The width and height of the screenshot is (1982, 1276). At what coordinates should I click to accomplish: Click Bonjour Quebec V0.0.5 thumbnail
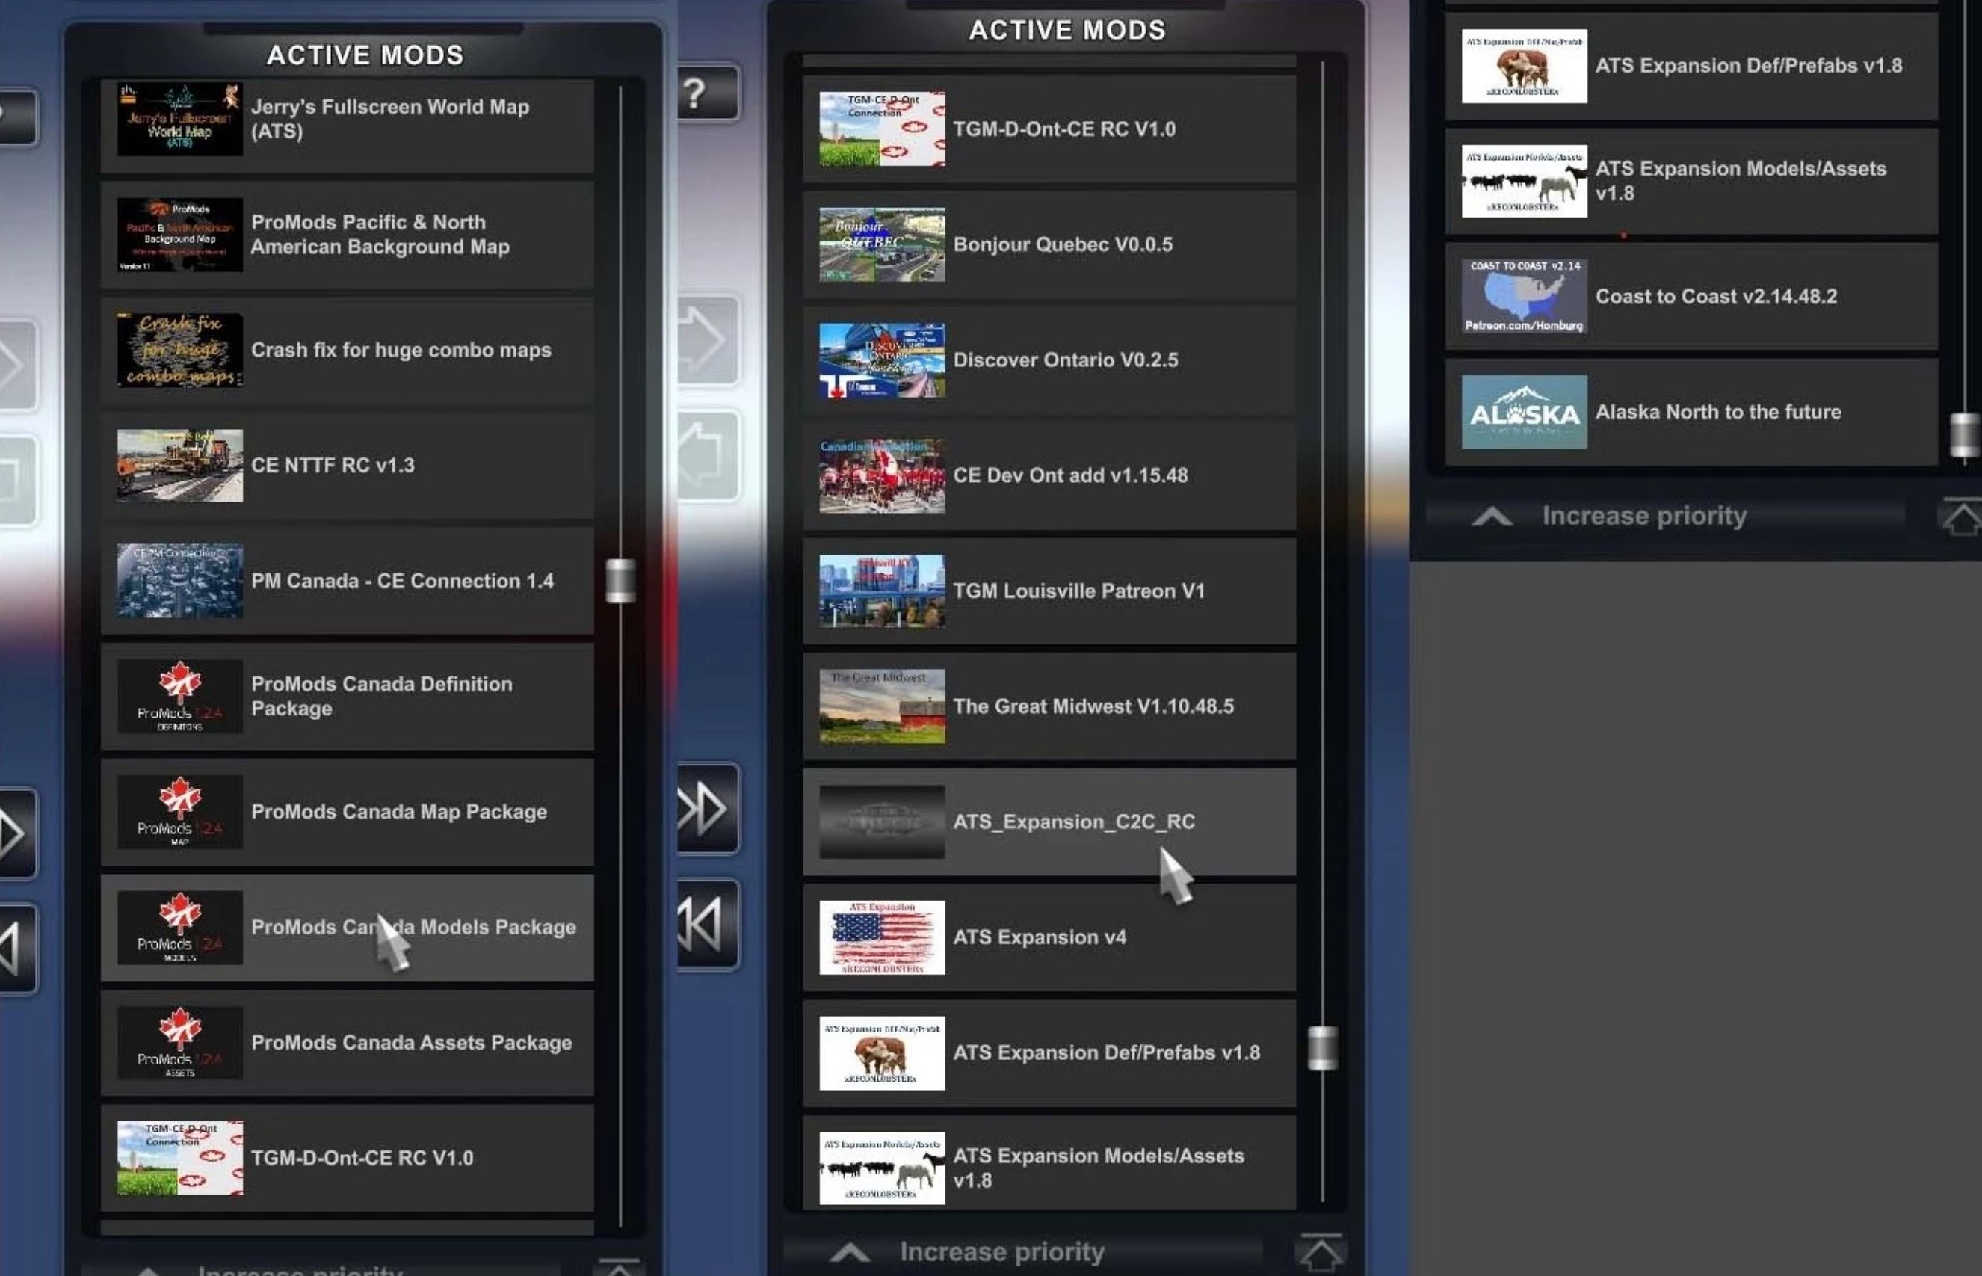coord(881,244)
